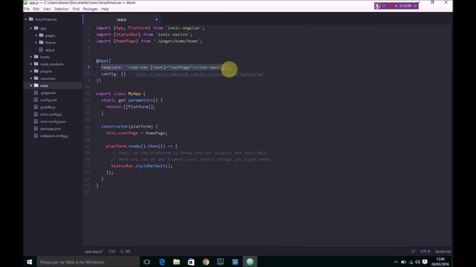
Task: Click the plugins folder icon
Action: pyautogui.click(x=36, y=71)
